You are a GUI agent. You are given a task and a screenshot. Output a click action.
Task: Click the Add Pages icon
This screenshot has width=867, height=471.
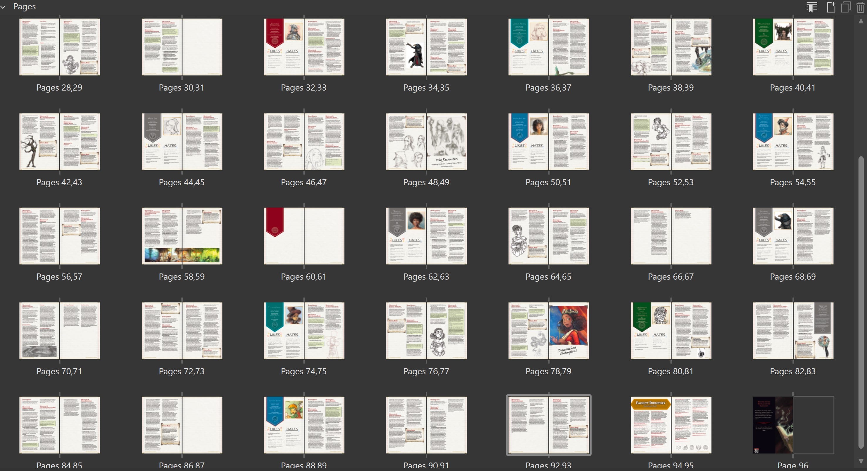click(831, 7)
